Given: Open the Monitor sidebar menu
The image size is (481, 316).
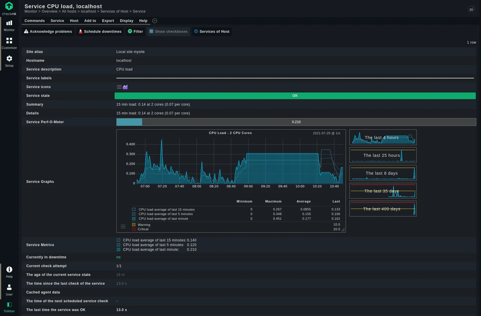Looking at the screenshot, I should point(9,26).
